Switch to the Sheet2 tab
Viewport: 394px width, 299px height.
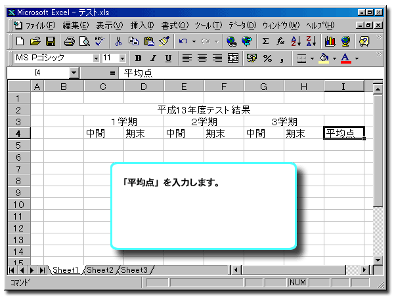(100, 270)
